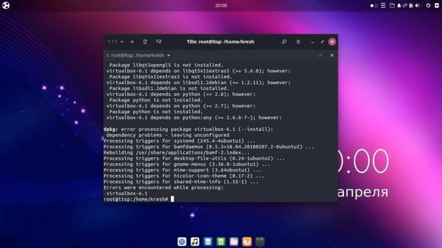Launch the music player from the dock
The image size is (442, 248).
tap(195, 242)
